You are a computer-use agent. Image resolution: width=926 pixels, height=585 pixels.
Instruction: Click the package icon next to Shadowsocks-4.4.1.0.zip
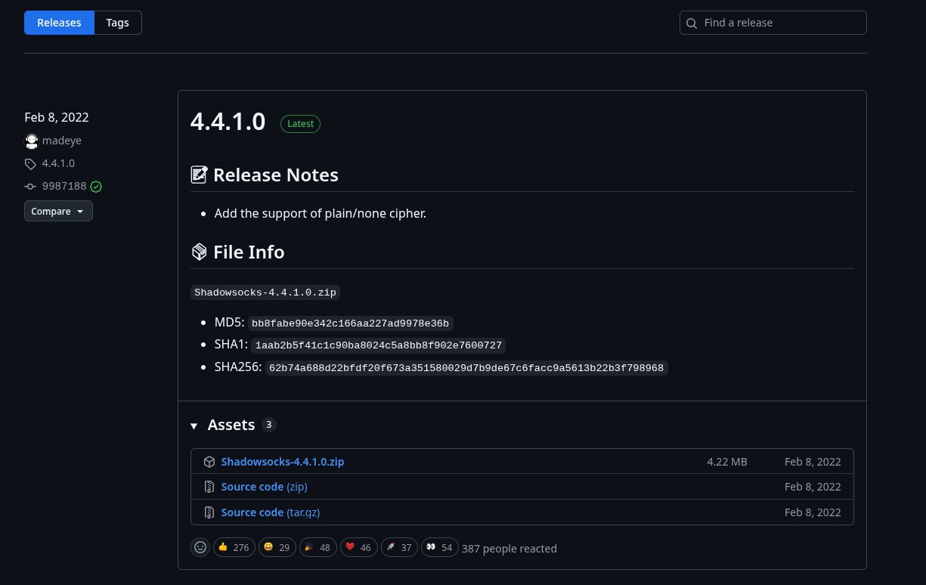(x=209, y=462)
